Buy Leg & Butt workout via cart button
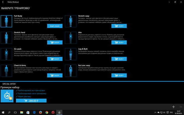Image resolution: width=184 pixels, height=115 pixels. (119, 59)
